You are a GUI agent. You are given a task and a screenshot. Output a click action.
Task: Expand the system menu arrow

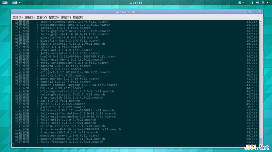pos(268,3)
